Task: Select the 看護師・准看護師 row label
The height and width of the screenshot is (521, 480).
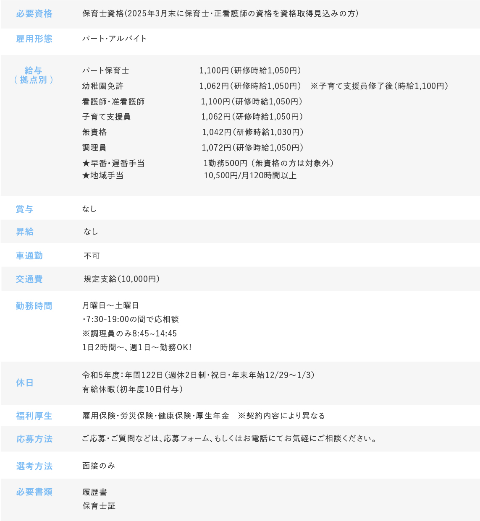Action: (x=113, y=102)
